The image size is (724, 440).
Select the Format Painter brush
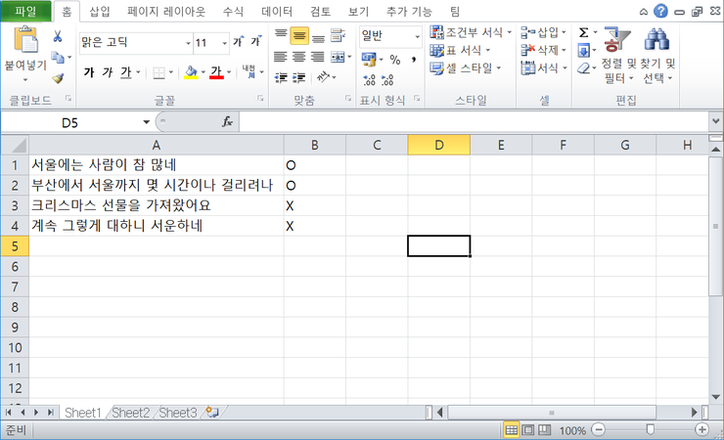point(57,78)
